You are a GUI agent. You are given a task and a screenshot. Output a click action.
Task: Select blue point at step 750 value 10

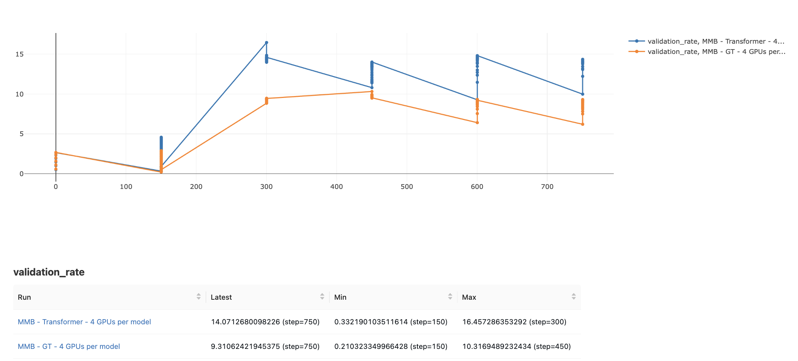pyautogui.click(x=583, y=94)
